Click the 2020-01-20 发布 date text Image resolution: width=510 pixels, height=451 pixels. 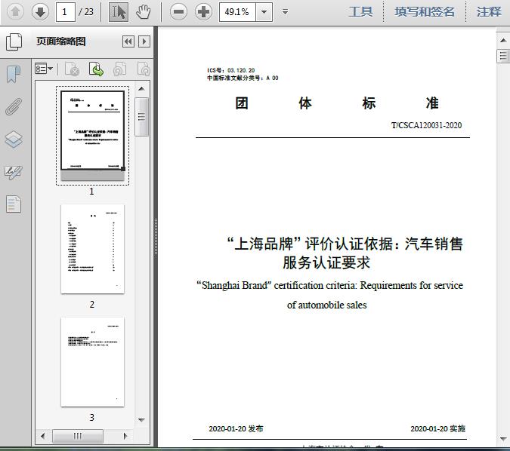click(x=236, y=428)
